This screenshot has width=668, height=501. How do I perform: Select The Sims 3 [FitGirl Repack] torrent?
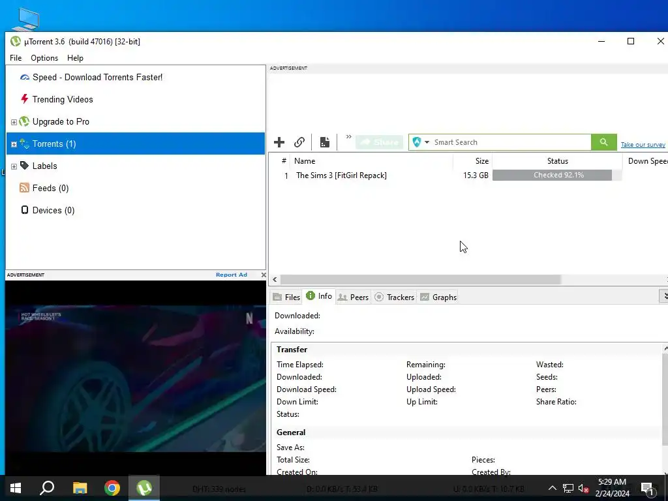click(x=341, y=175)
